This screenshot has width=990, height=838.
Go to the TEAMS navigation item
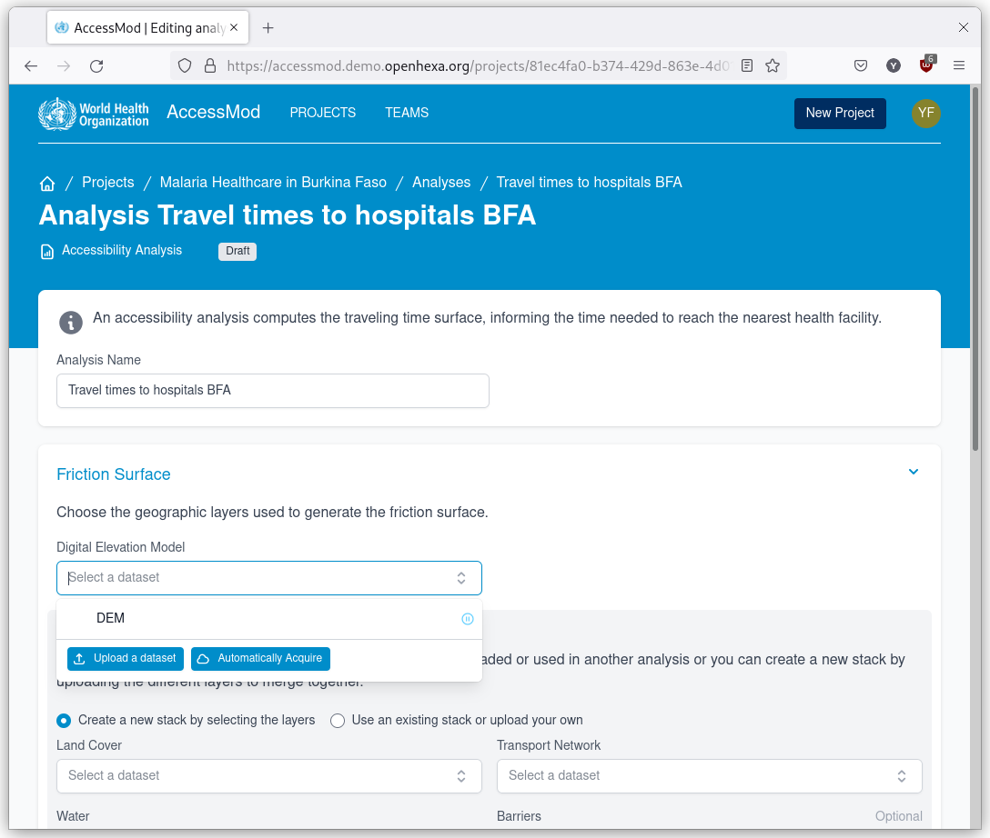tap(407, 113)
